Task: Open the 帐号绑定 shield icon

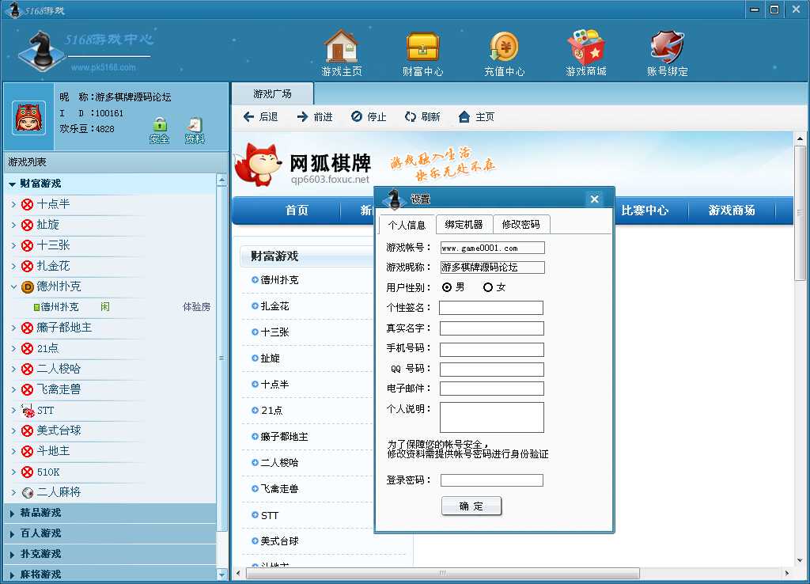Action: (667, 46)
